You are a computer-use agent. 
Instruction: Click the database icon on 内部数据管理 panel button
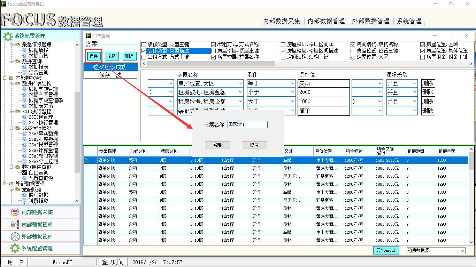(15, 225)
